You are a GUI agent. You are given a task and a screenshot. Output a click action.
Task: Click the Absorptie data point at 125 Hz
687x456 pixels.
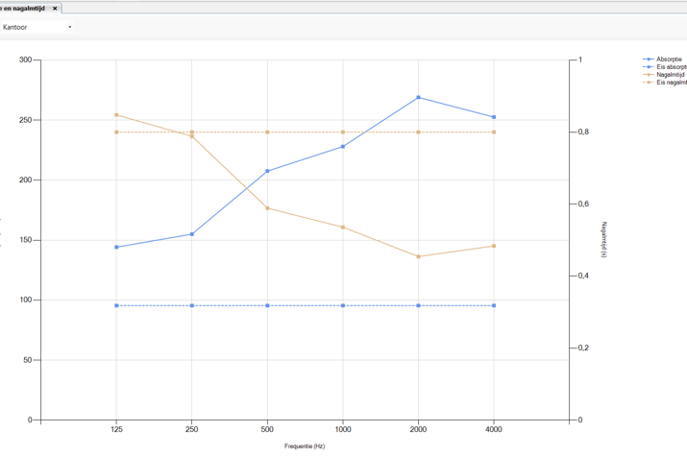coord(116,247)
